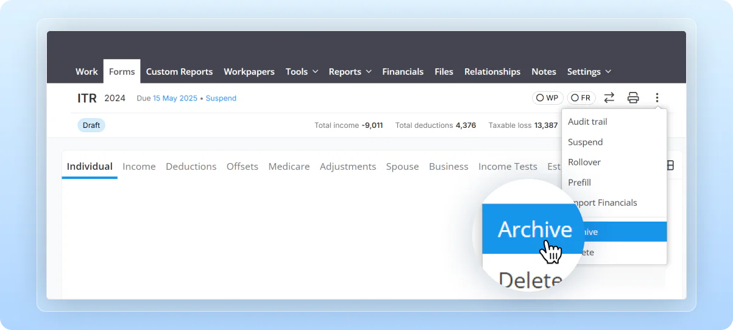Select the Individual form tab
The height and width of the screenshot is (330, 733).
pyautogui.click(x=90, y=166)
